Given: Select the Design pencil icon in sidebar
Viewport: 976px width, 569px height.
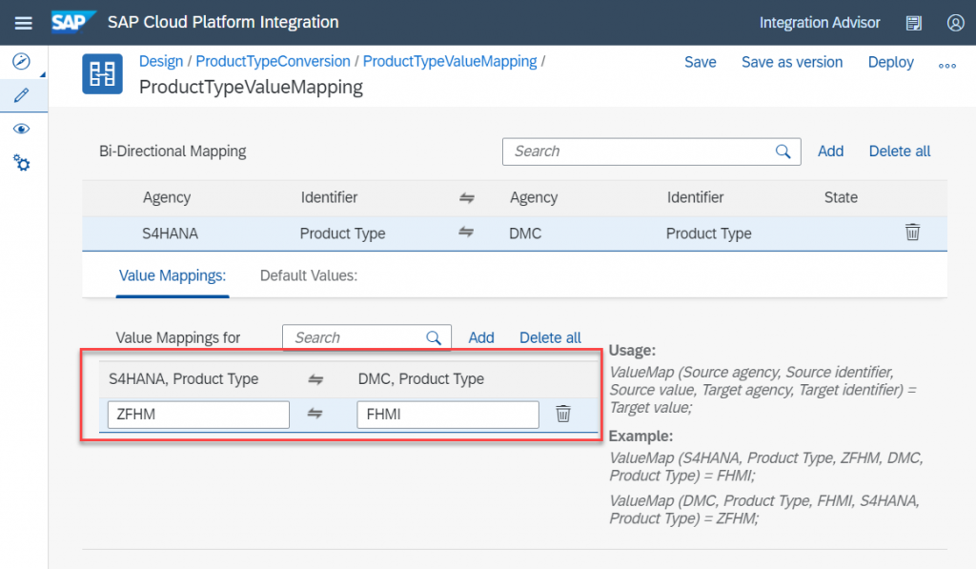Looking at the screenshot, I should [x=21, y=94].
